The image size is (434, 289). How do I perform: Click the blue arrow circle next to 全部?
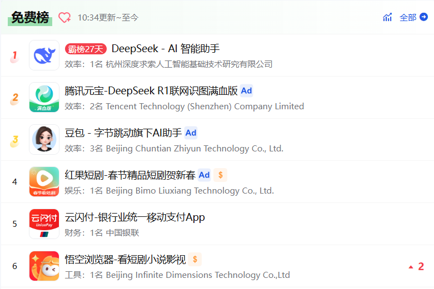point(424,17)
